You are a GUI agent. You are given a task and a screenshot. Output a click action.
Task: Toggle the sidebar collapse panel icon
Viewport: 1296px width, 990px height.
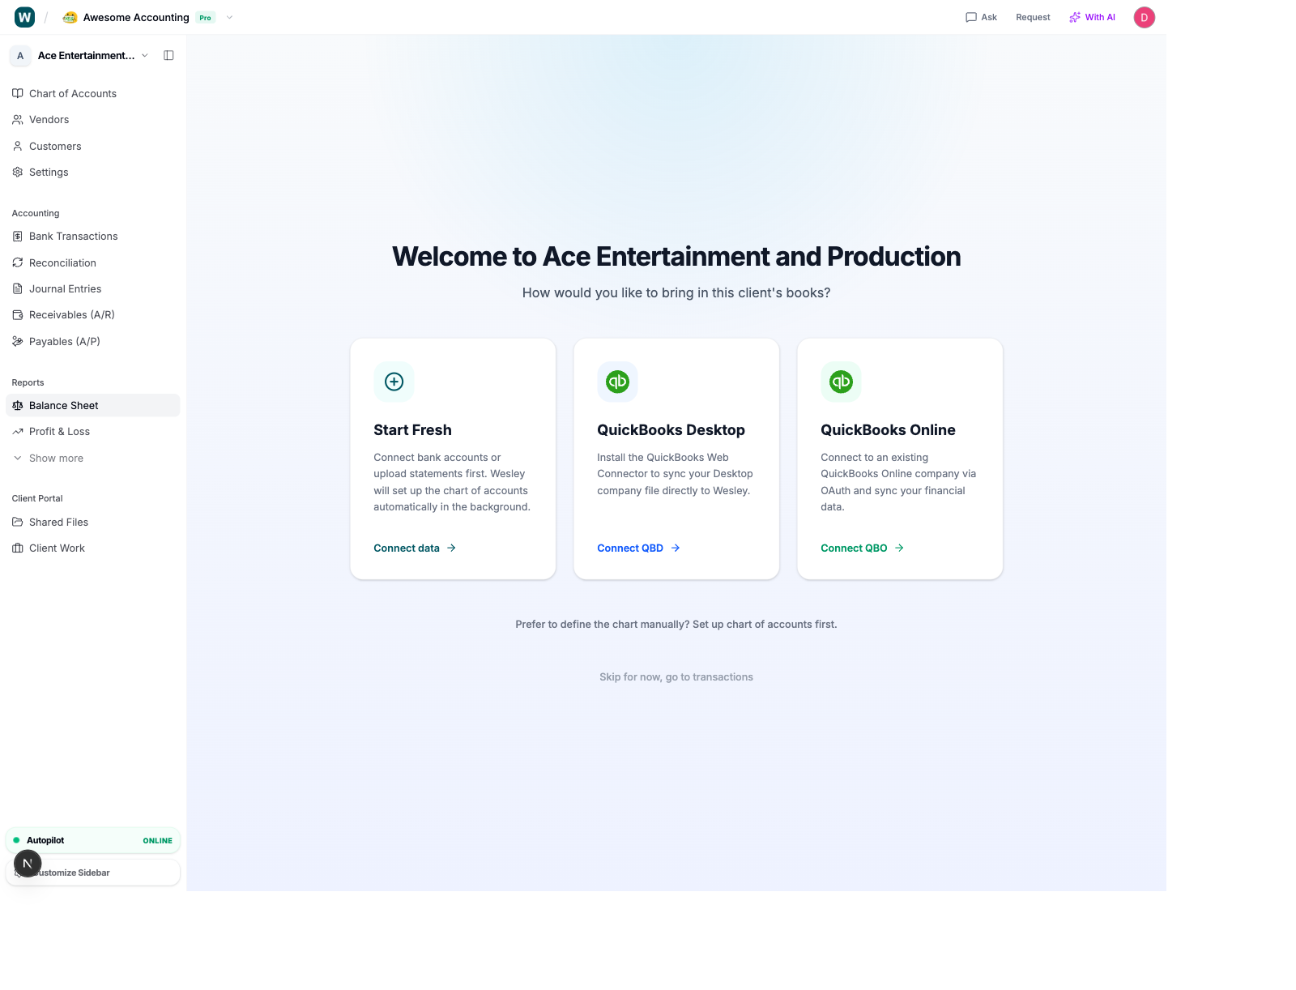click(168, 56)
